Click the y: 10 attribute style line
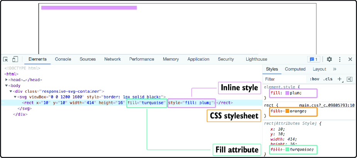Viewport: 357px width, 158px height. (x=277, y=134)
